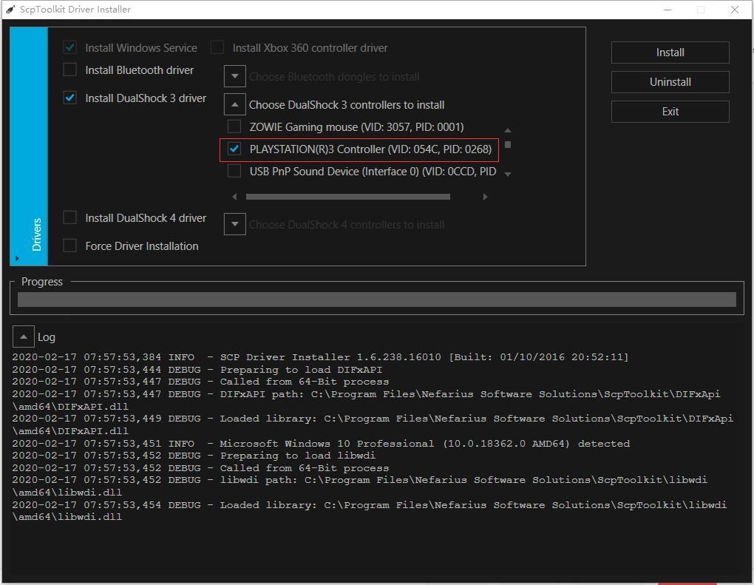
Task: Expand the Bluetooth dongles dropdown arrow
Action: tap(234, 76)
